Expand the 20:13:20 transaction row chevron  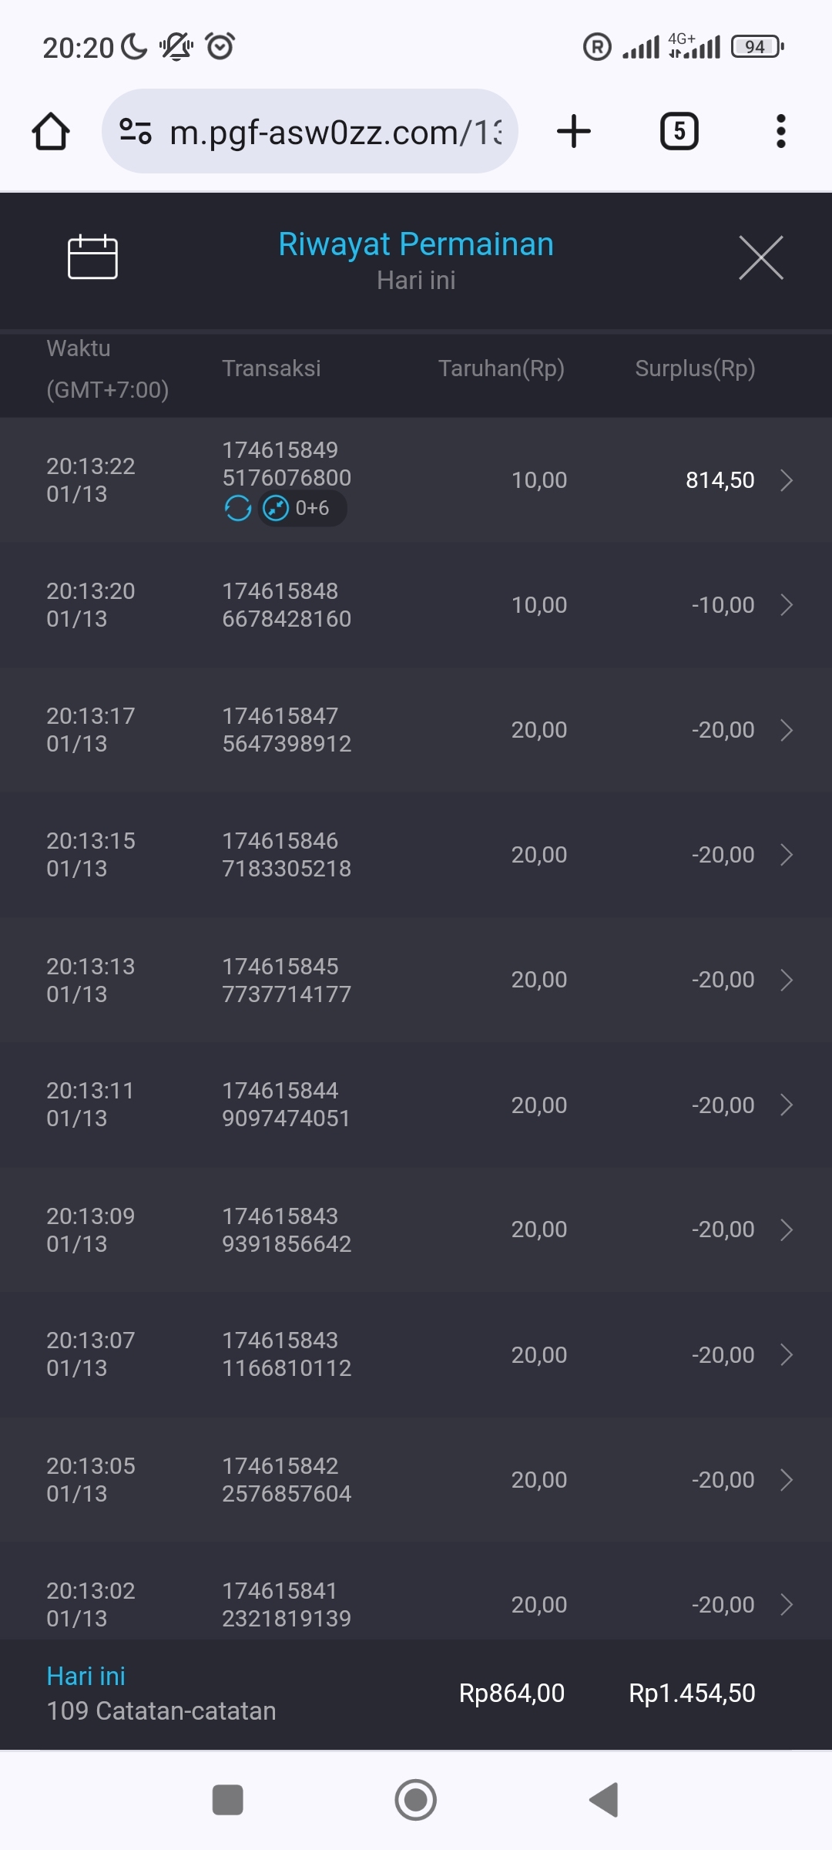tap(786, 605)
